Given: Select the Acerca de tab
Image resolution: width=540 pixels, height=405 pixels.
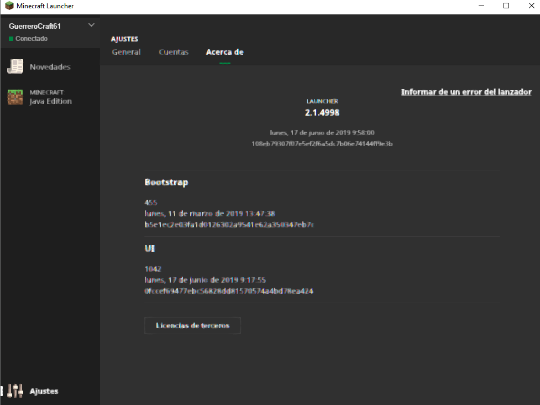Looking at the screenshot, I should click(224, 52).
